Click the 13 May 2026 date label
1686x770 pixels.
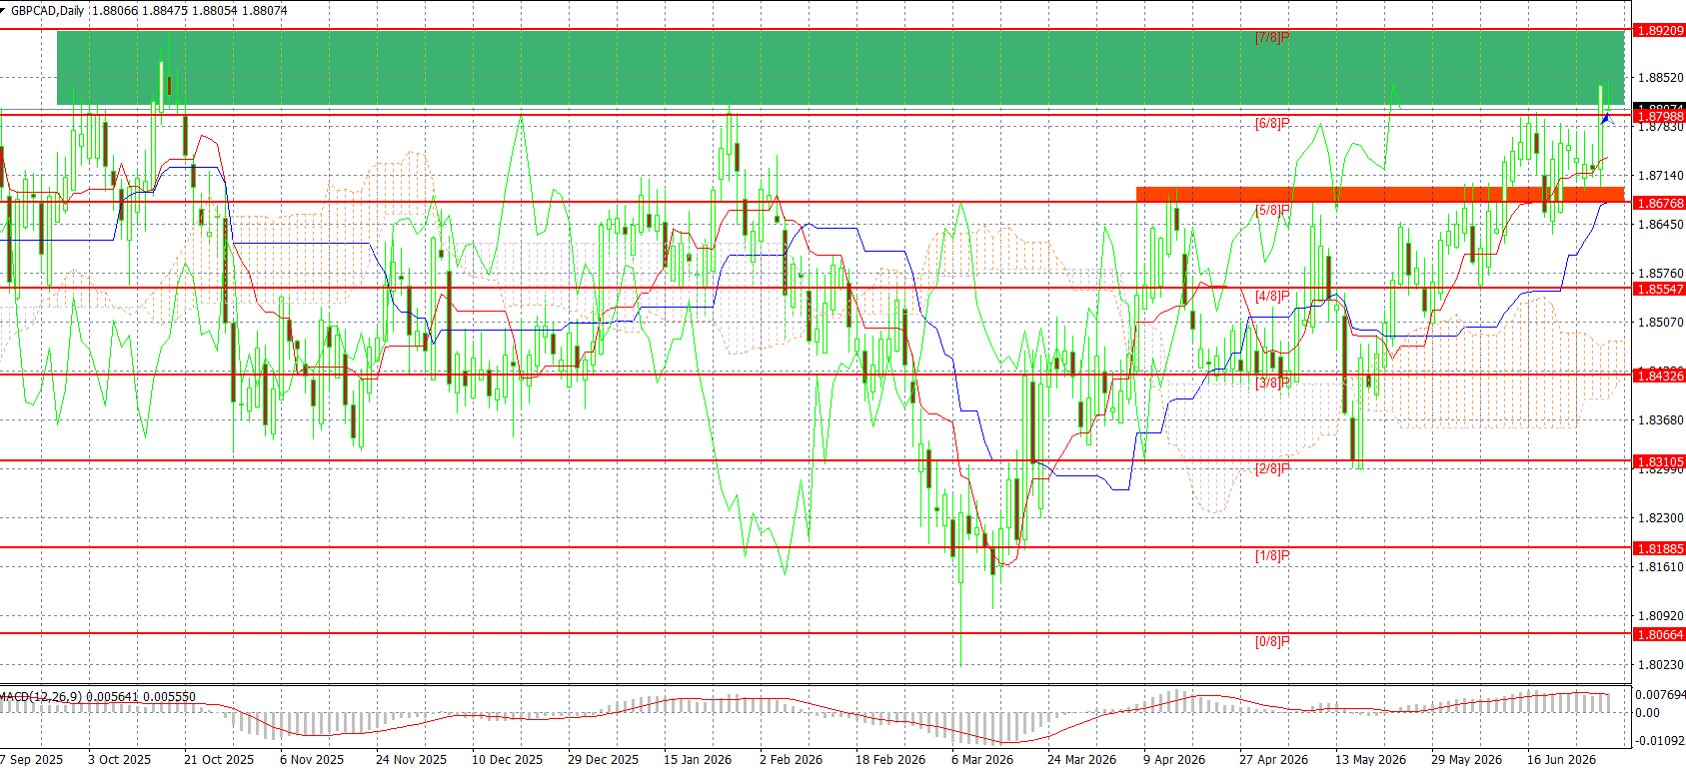coord(1370,759)
